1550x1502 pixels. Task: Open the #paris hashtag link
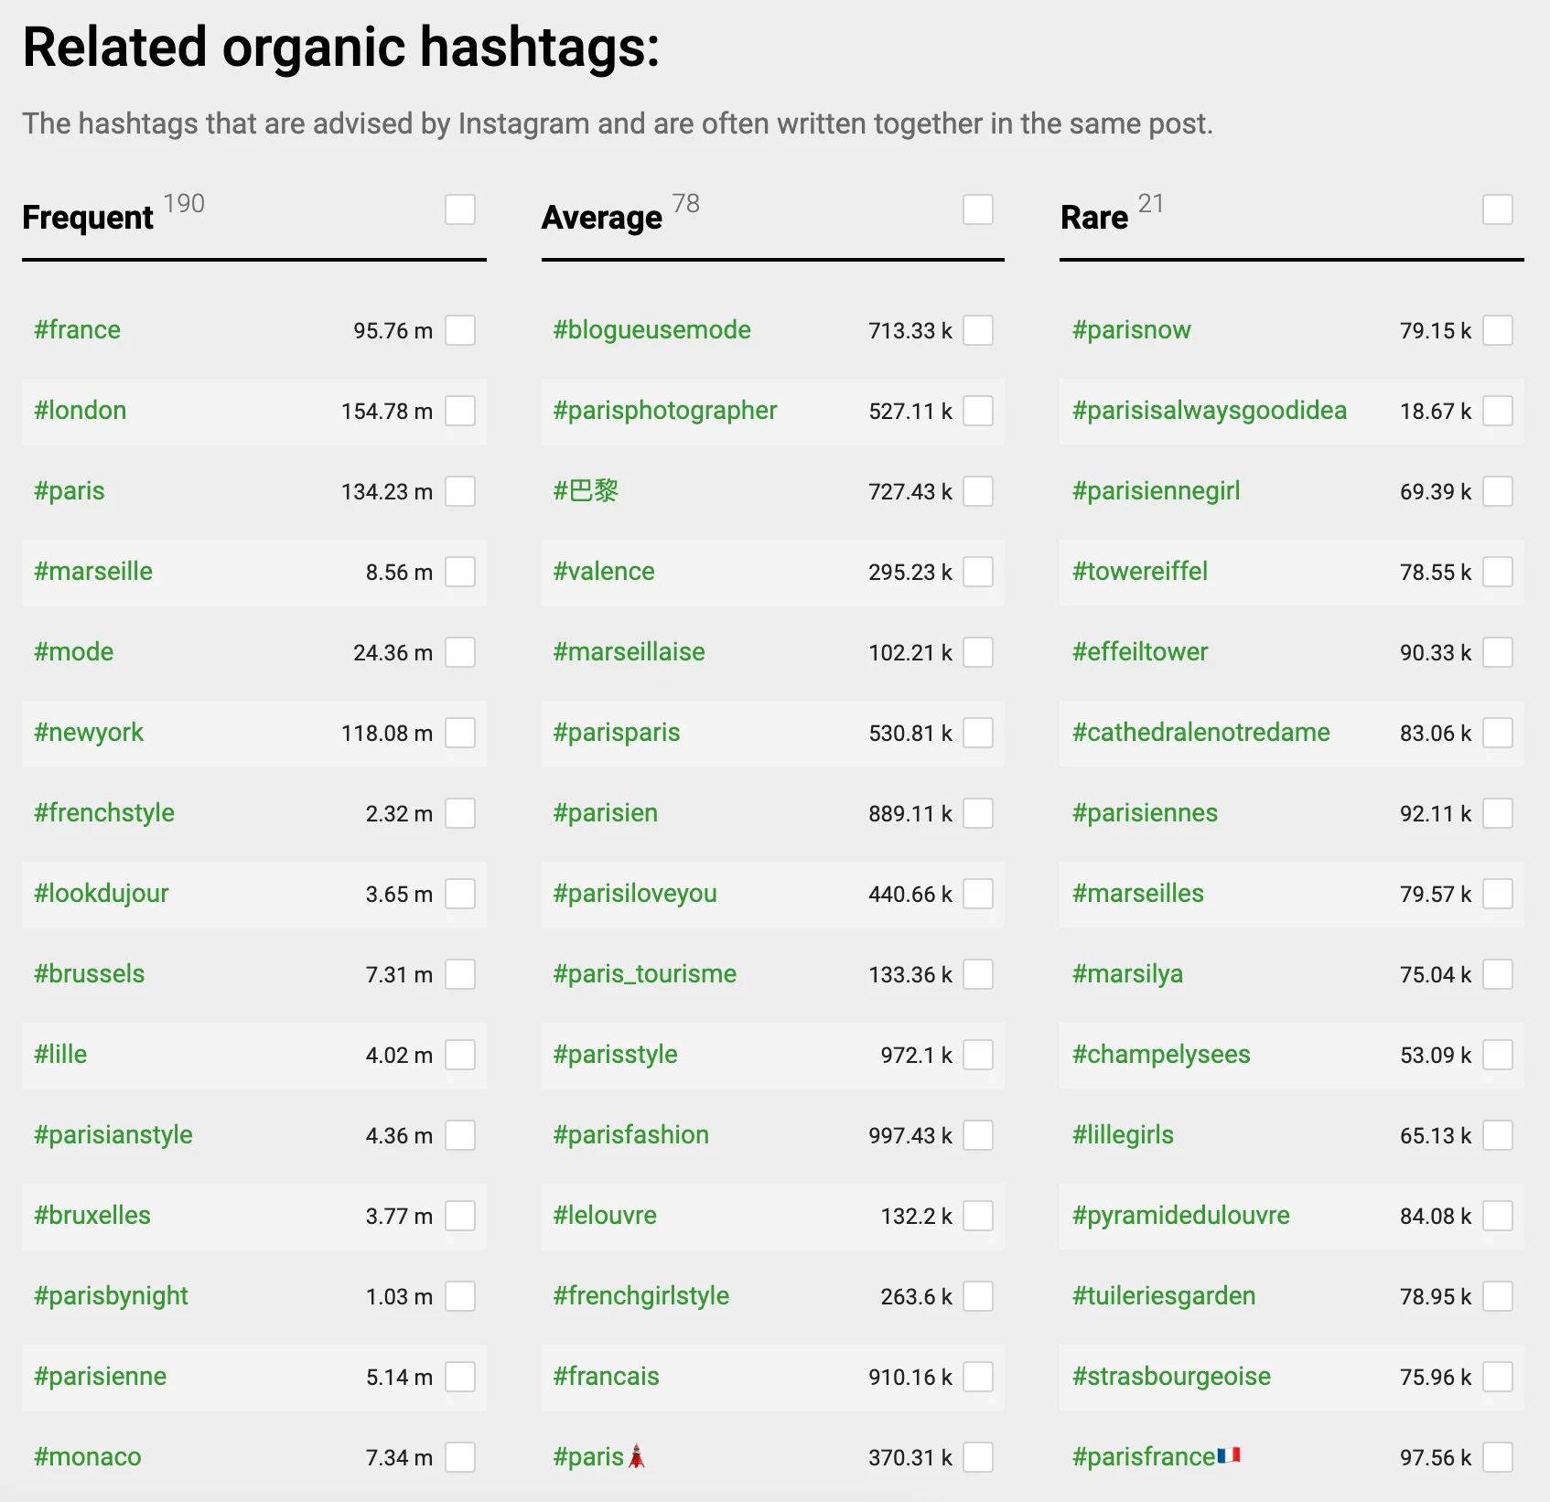coord(70,491)
